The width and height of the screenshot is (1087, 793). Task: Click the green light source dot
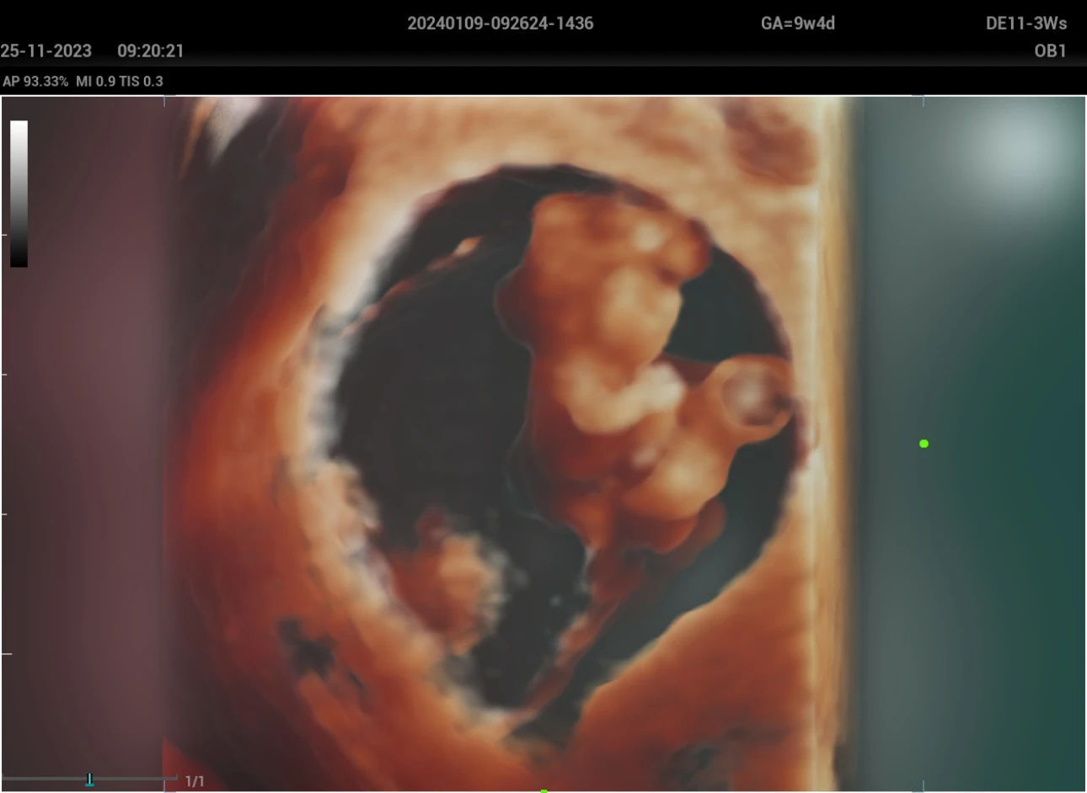pos(924,444)
